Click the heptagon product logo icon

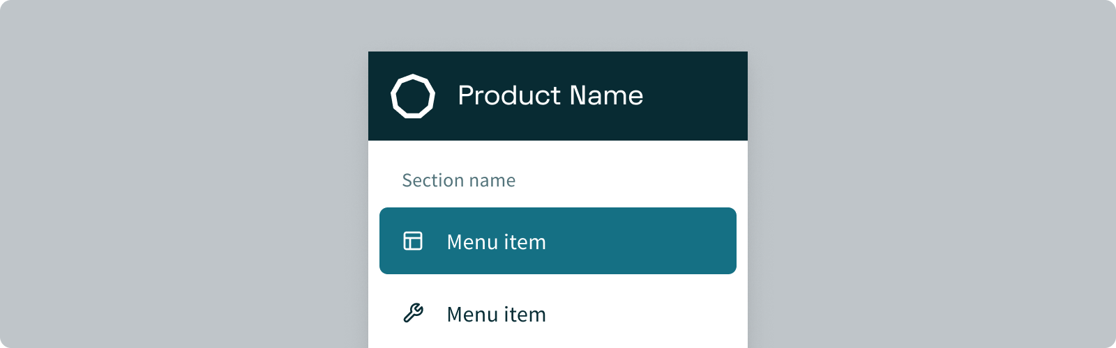coord(413,96)
